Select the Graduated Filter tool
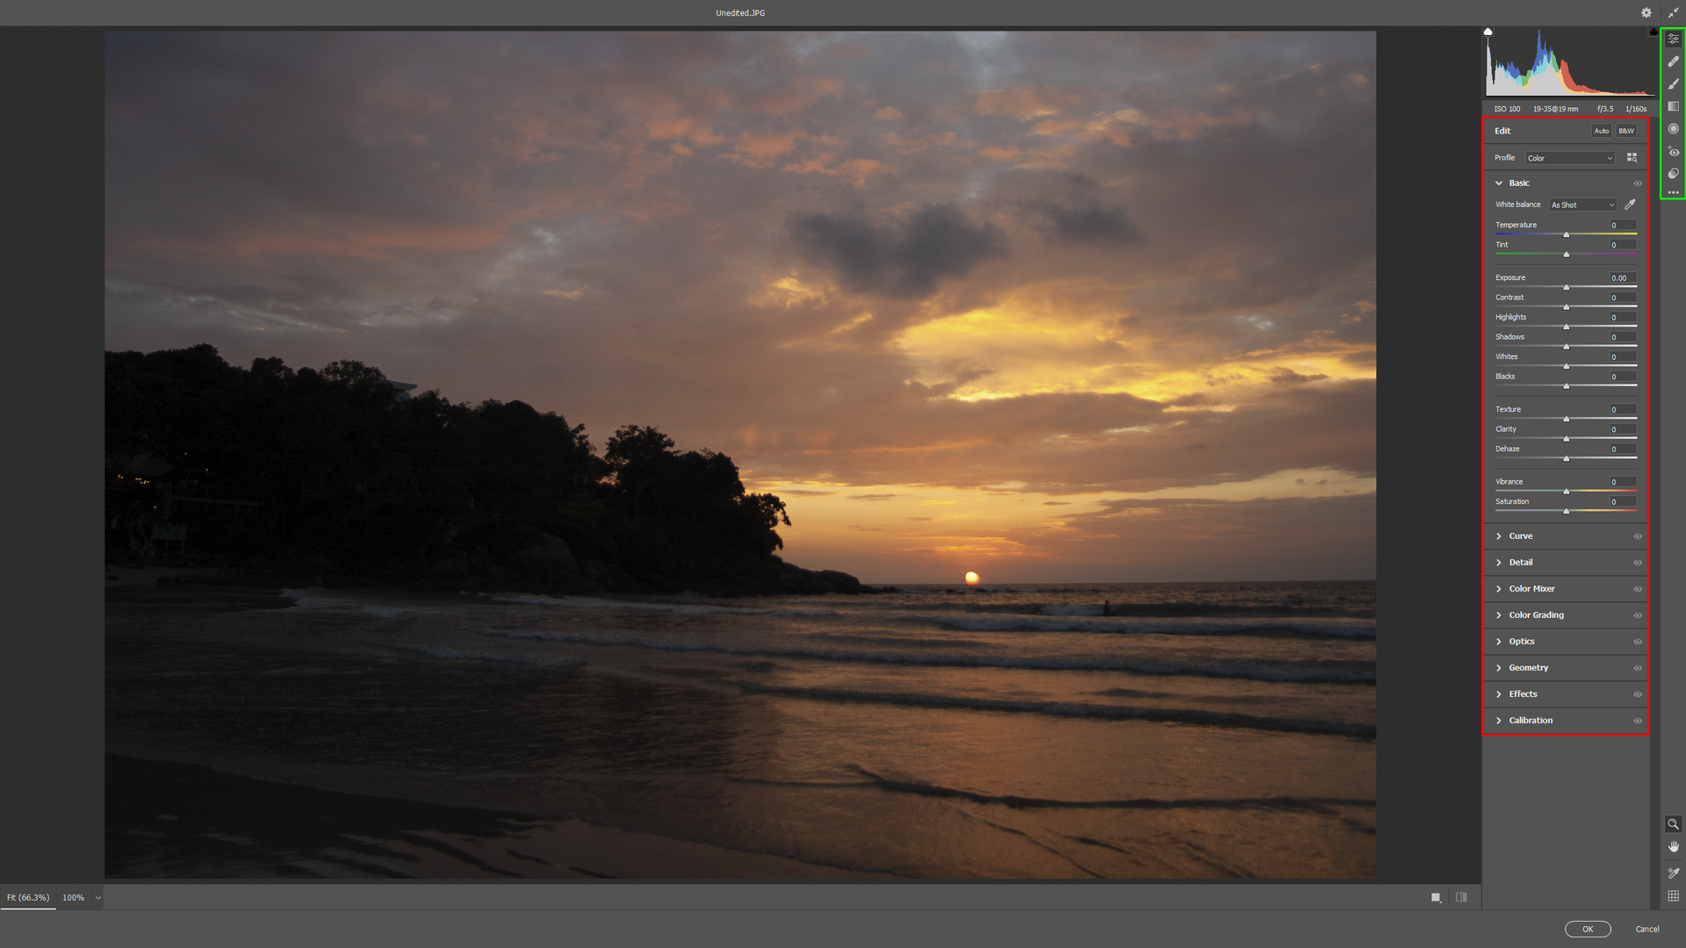This screenshot has width=1686, height=948. point(1673,106)
